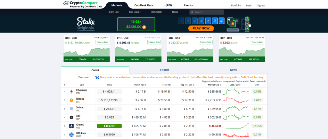Open the ETH - USD price chart

pyautogui.click(x=138, y=51)
